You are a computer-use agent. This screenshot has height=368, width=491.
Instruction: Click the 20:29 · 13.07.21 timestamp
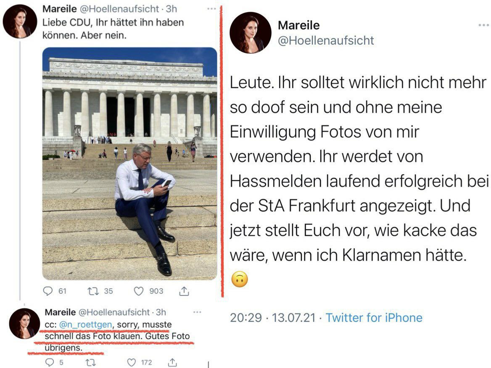[x=273, y=318]
